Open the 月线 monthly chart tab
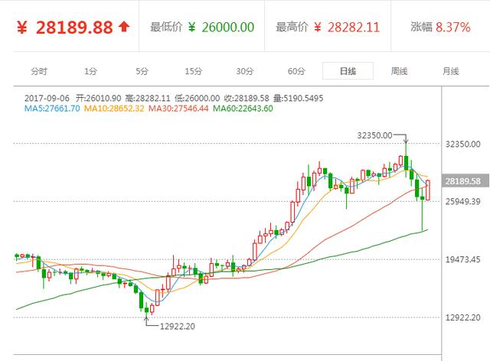The width and height of the screenshot is (490, 361). pos(451,71)
